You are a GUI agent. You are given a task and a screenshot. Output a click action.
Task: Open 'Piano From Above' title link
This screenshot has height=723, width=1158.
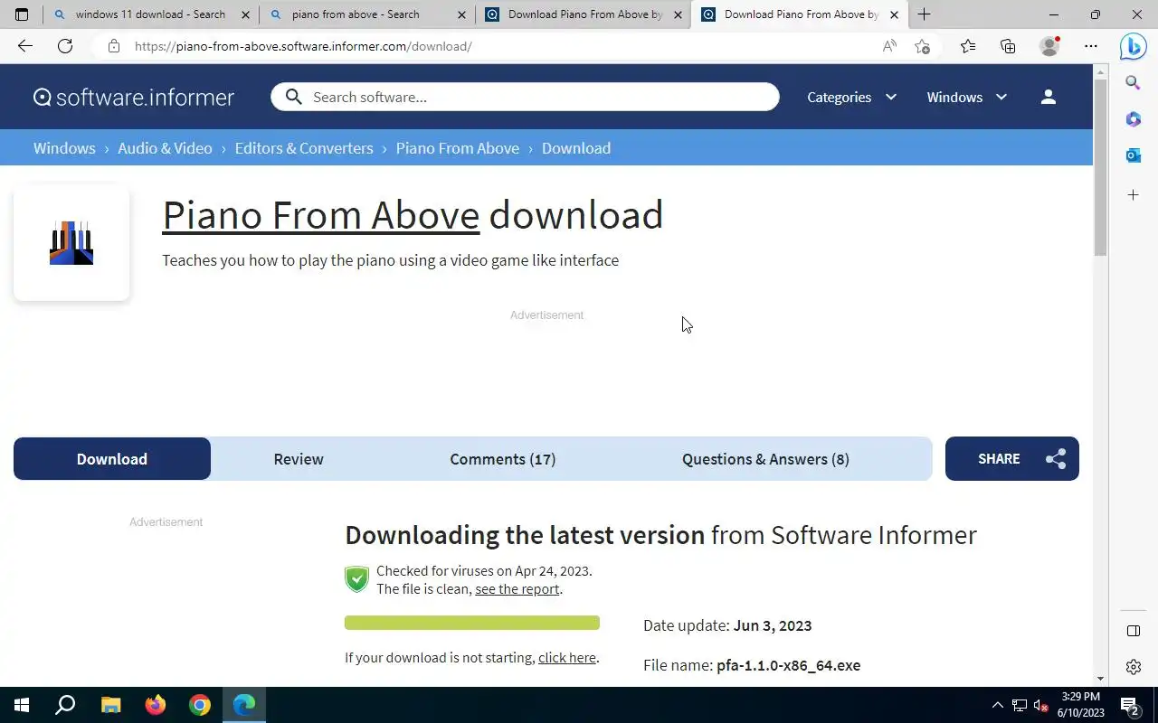321,215
